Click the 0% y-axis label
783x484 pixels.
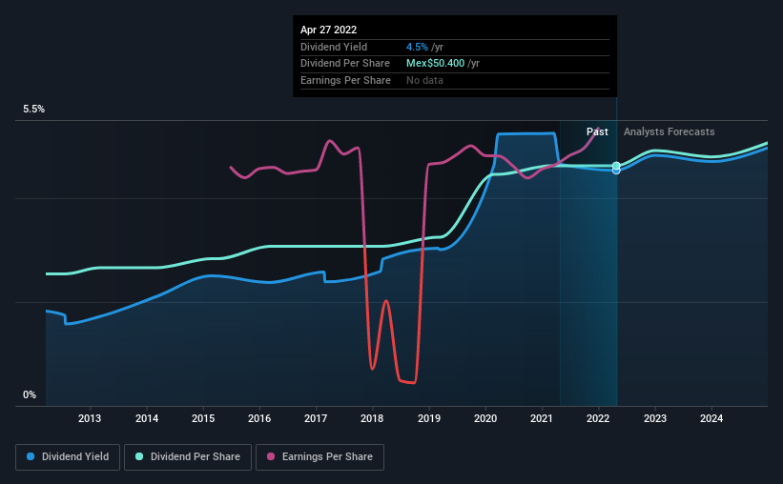[x=30, y=394]
